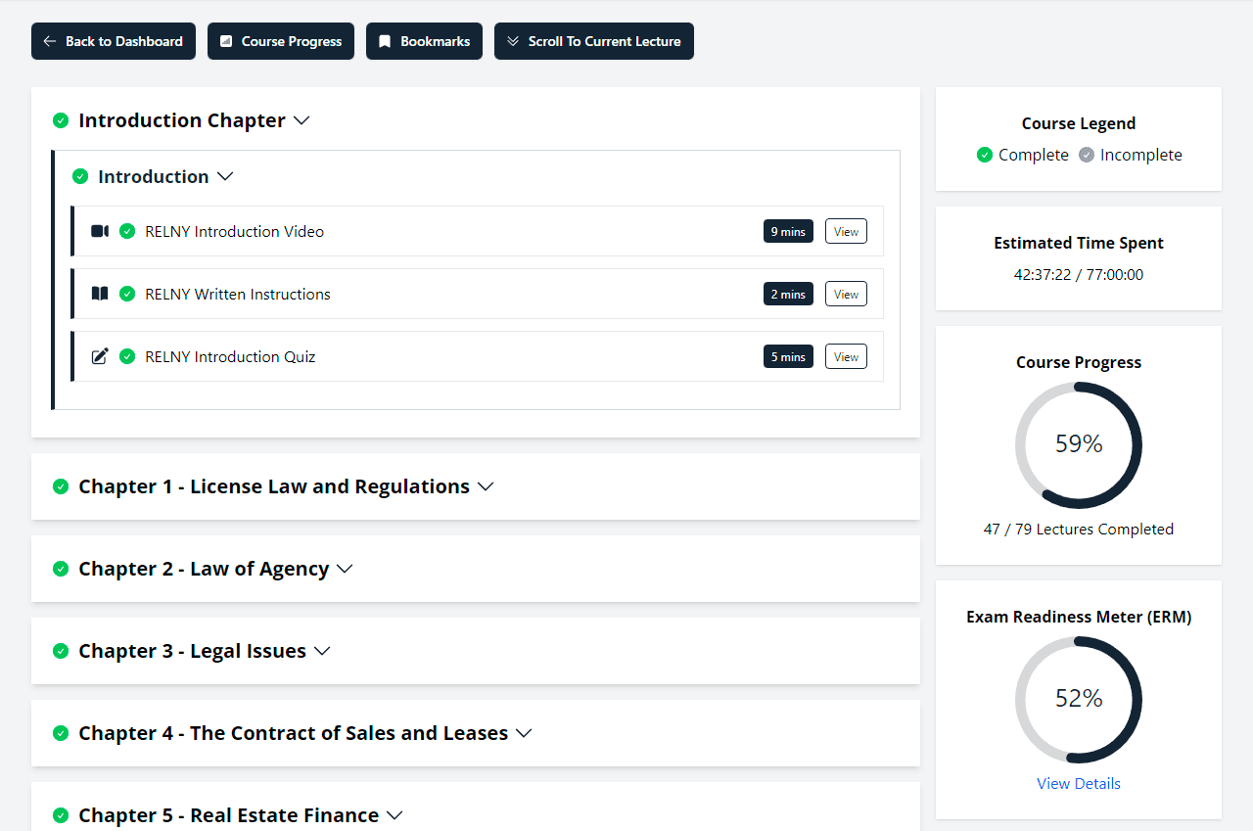Image resolution: width=1253 pixels, height=831 pixels.
Task: Click the video camera icon beside RELNY Introduction Video
Action: coord(100,231)
